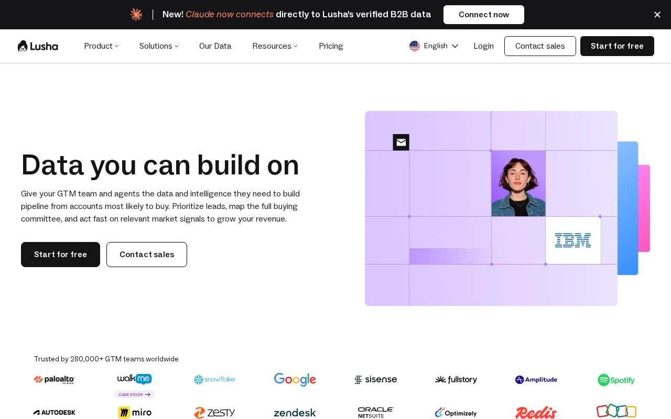Click the Autodesk logo
Image resolution: width=671 pixels, height=419 pixels.
point(55,413)
